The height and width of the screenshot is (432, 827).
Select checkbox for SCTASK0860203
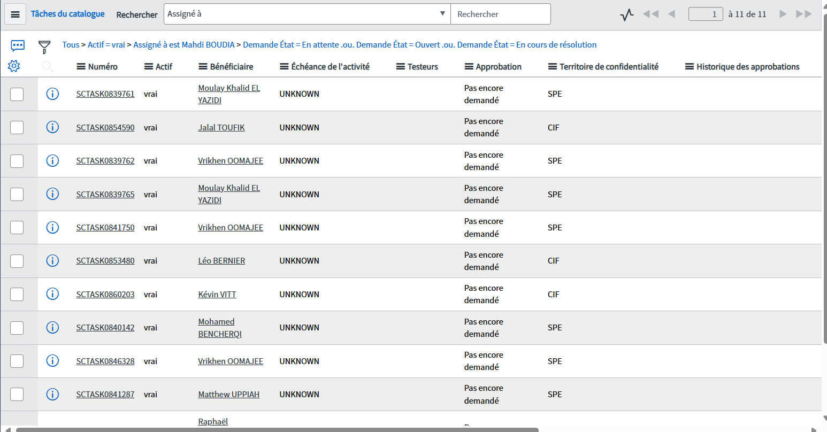[x=17, y=294]
